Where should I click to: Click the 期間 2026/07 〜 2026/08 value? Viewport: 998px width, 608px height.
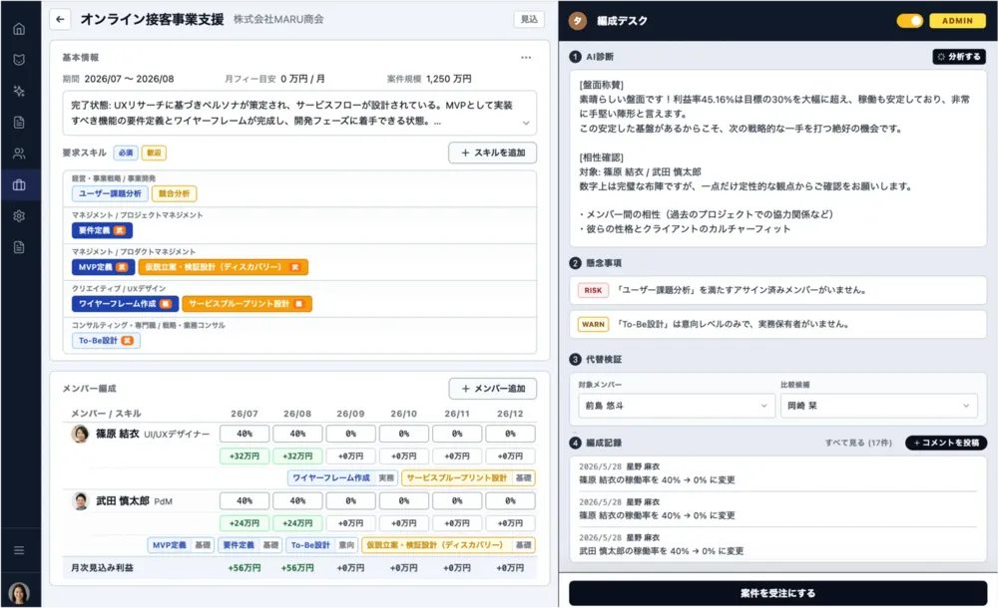(x=129, y=79)
